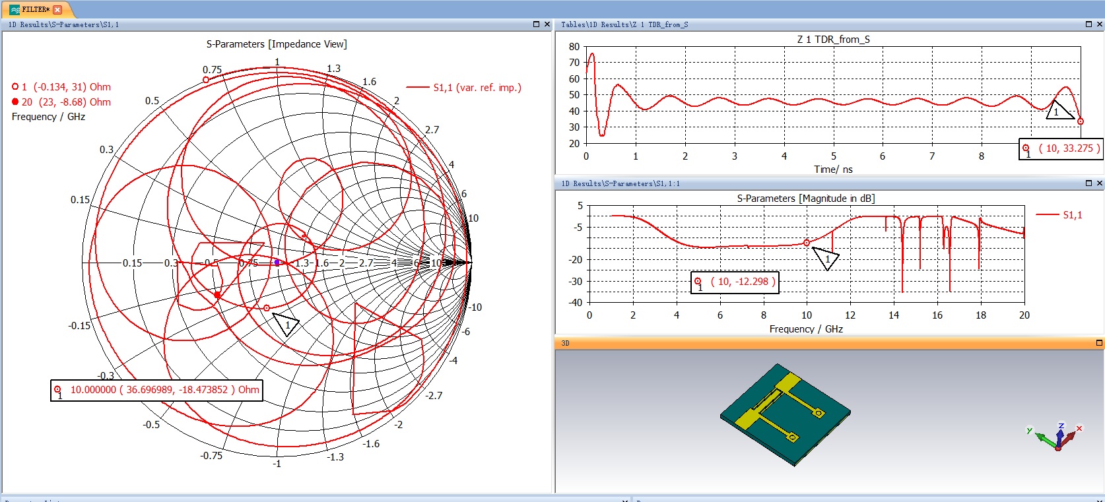Click the S-Parameters [Magnitude in dB] title
This screenshot has height=502, width=1105.
806,199
